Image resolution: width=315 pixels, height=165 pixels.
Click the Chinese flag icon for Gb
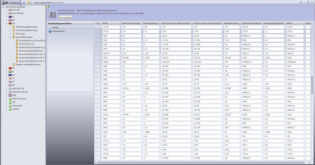coord(10,68)
